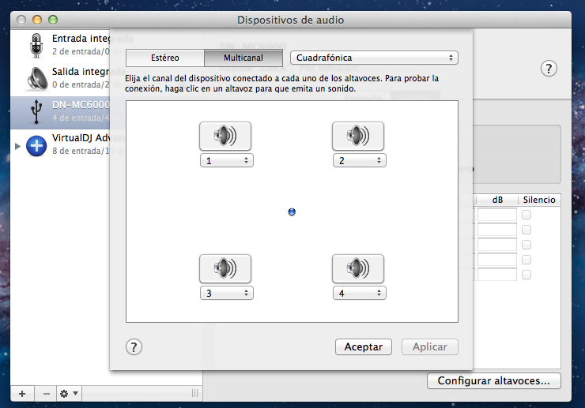Toggle second Silencio checkbox
The width and height of the screenshot is (585, 408).
526,230
